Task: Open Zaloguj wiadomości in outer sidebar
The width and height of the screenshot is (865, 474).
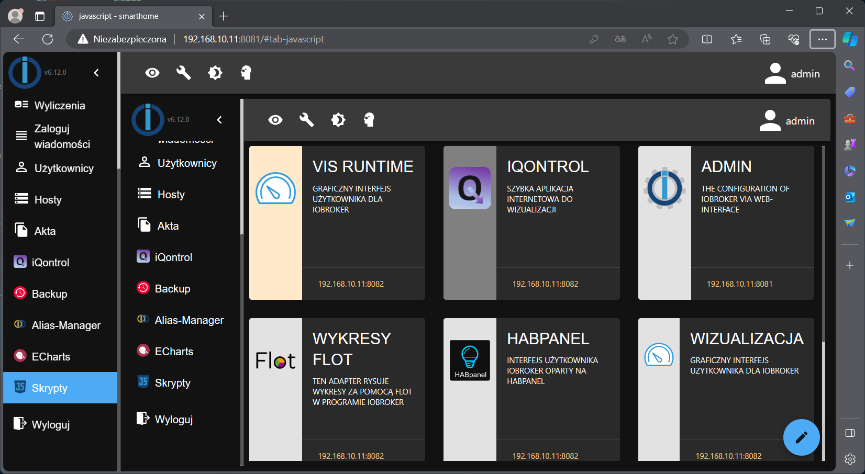Action: point(60,136)
